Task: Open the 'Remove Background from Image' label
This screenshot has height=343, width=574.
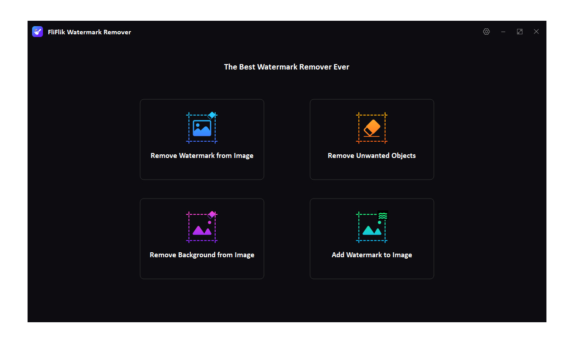Action: (202, 255)
